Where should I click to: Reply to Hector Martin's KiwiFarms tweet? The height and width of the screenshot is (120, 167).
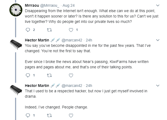tap(28, 75)
